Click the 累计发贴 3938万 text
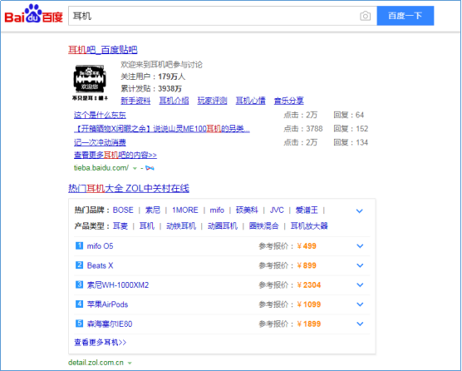 click(x=151, y=88)
